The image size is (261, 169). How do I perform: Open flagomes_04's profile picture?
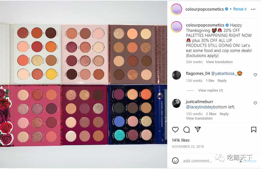point(176,75)
